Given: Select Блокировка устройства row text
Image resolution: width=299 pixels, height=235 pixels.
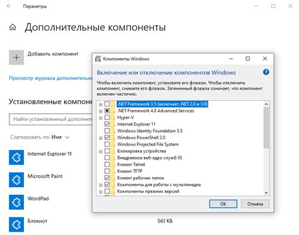Looking at the screenshot, I should click(x=141, y=151).
